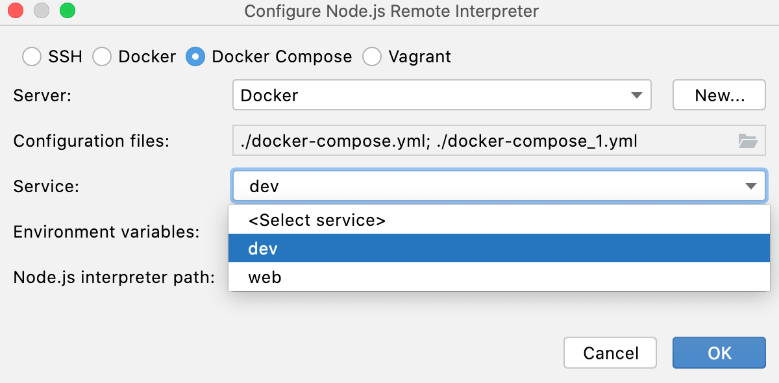Viewport: 779px width, 383px height.
Task: Choose the Vagrant interpreter option
Action: [372, 57]
